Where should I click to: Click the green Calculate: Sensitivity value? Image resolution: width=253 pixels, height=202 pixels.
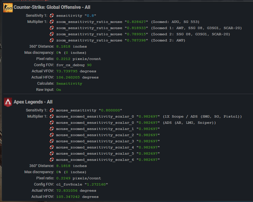(x=69, y=84)
